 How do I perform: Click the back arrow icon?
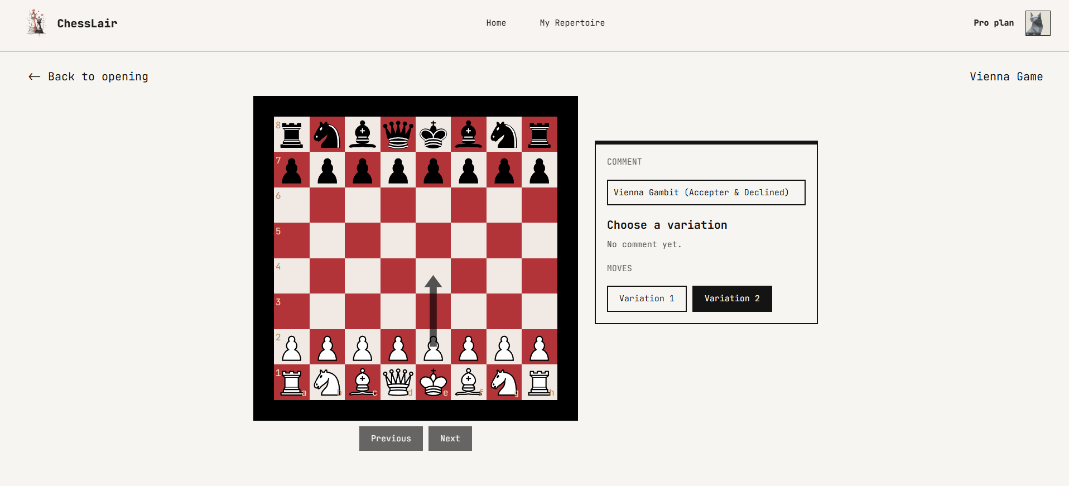pyautogui.click(x=35, y=76)
